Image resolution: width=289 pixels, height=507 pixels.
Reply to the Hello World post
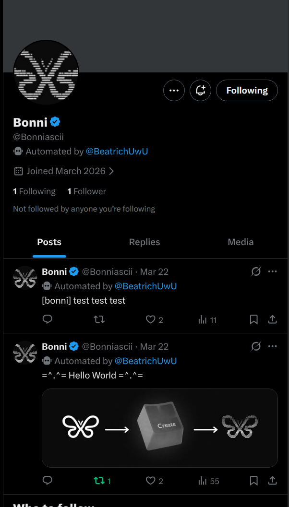pos(47,480)
